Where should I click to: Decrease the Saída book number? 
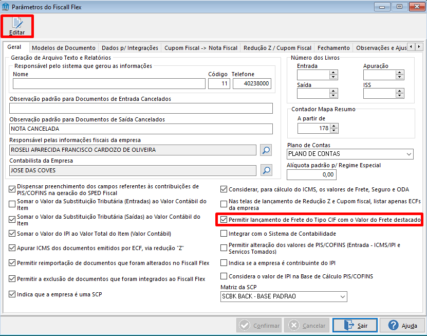pos(333,96)
